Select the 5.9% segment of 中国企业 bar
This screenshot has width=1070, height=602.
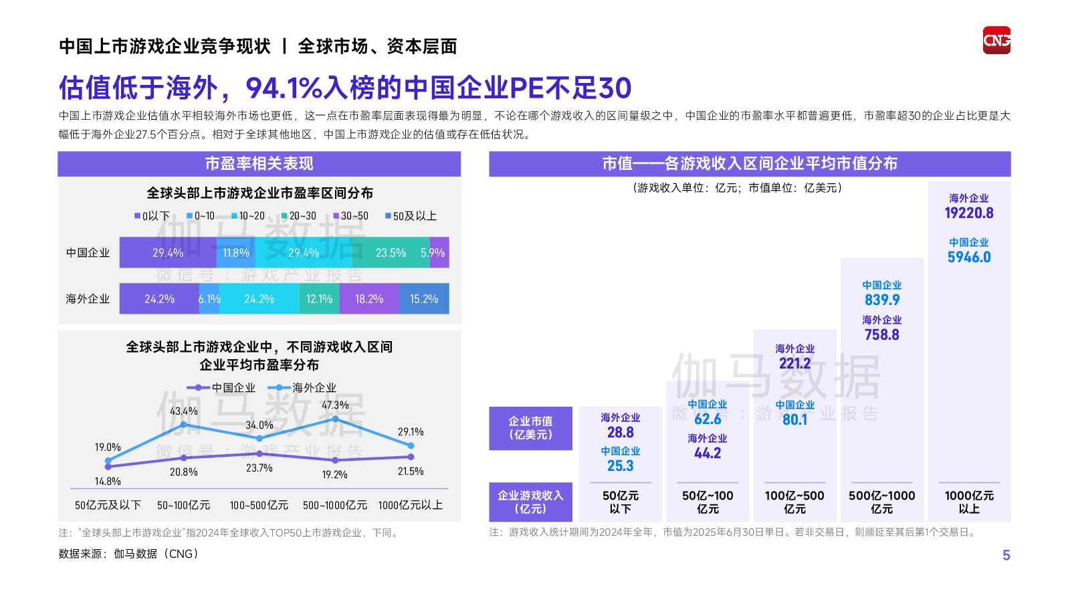tap(439, 253)
